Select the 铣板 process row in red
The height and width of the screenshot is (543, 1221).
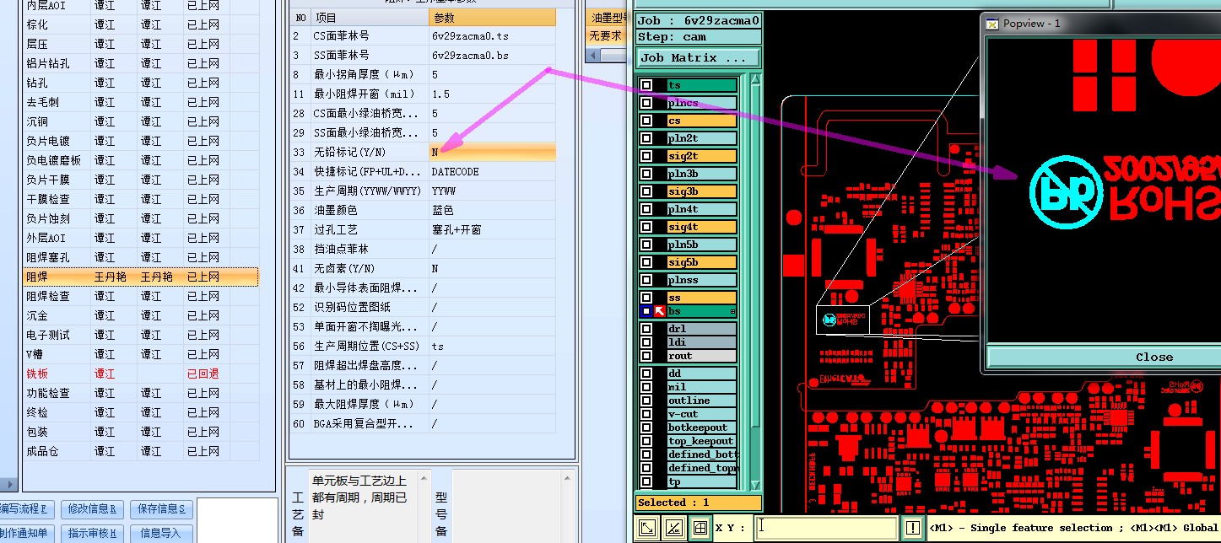(x=140, y=374)
